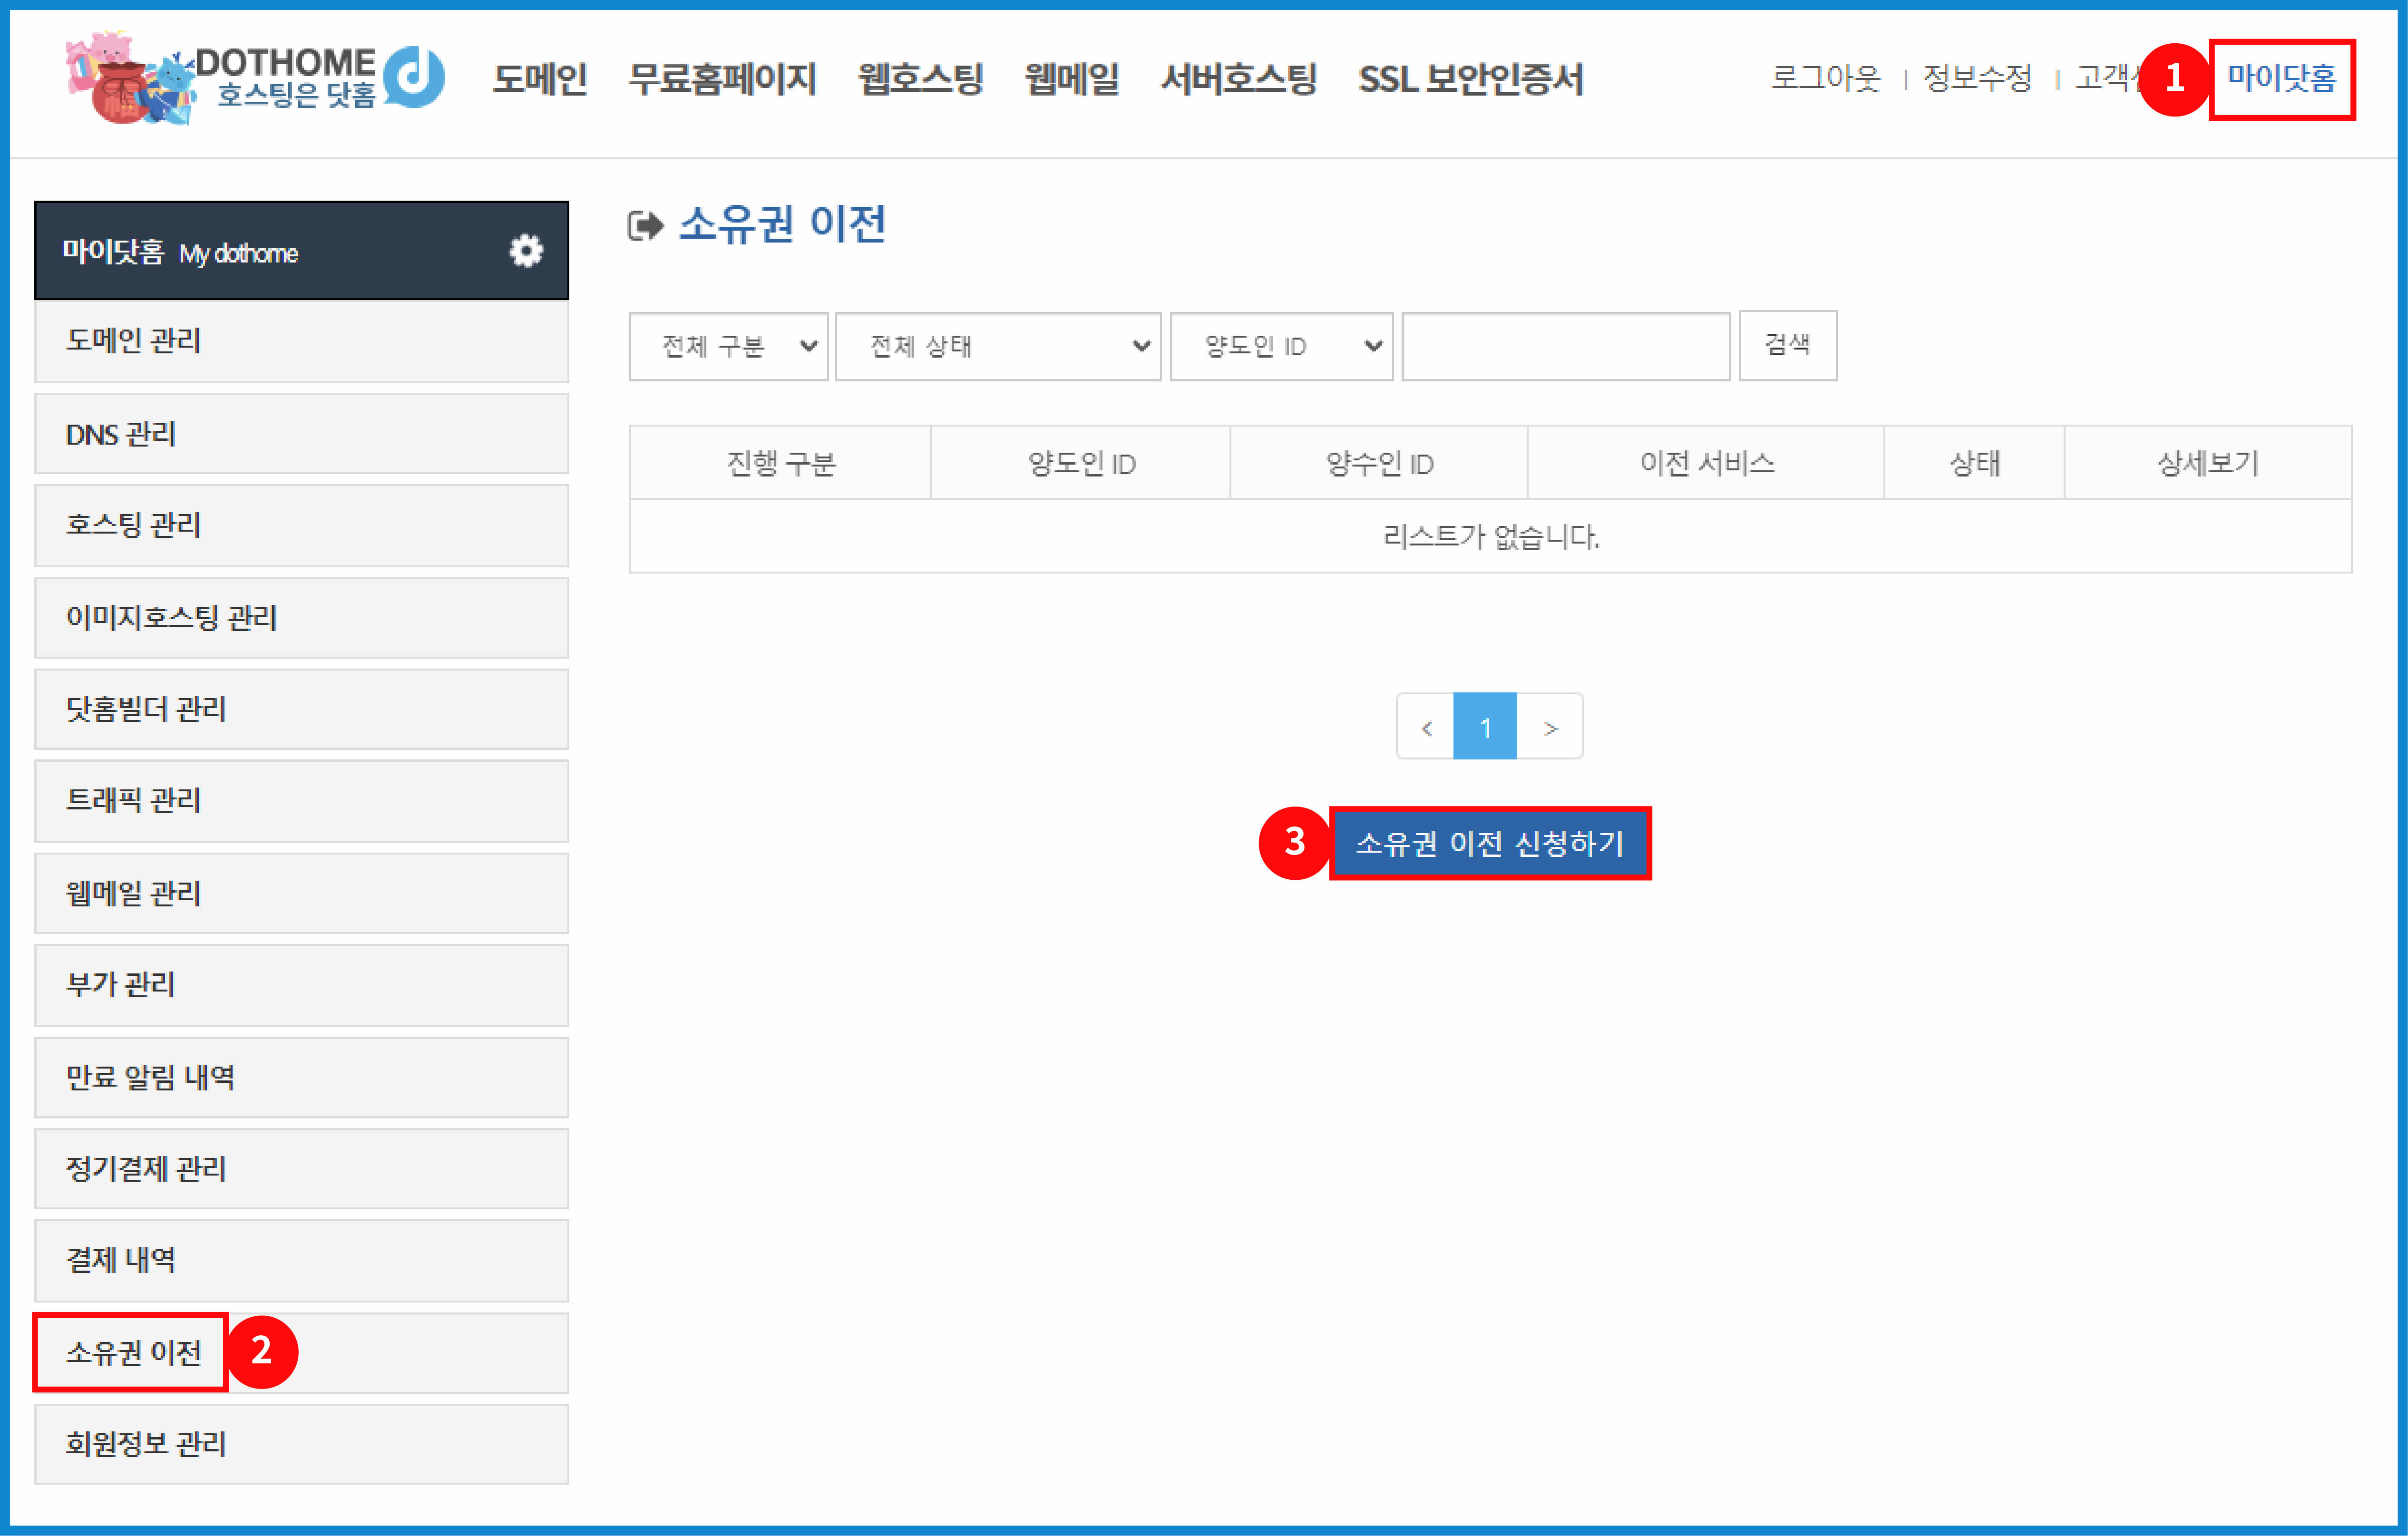Open the 정보수정 link
This screenshot has width=2408, height=1536.
click(1977, 78)
